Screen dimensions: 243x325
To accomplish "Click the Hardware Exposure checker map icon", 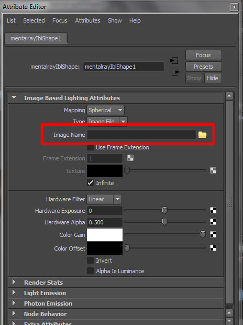I will click(213, 210).
